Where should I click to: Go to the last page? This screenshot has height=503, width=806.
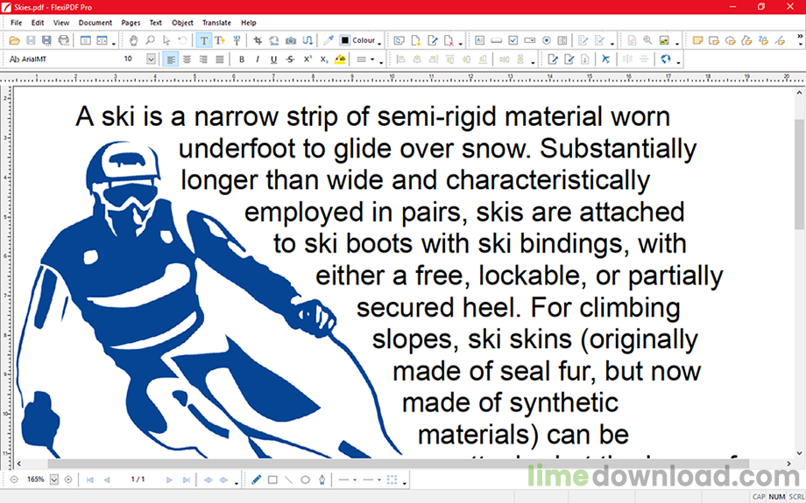click(x=186, y=480)
